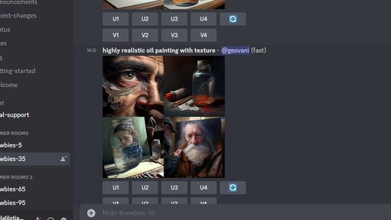
Task: Open the newbies-95 channel
Action: [x=13, y=203]
